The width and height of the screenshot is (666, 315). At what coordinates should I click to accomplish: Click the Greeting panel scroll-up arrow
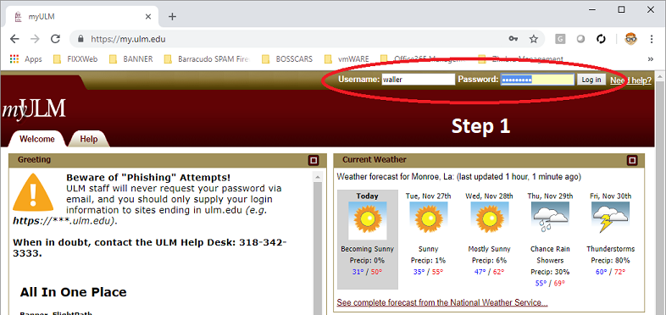click(x=317, y=176)
